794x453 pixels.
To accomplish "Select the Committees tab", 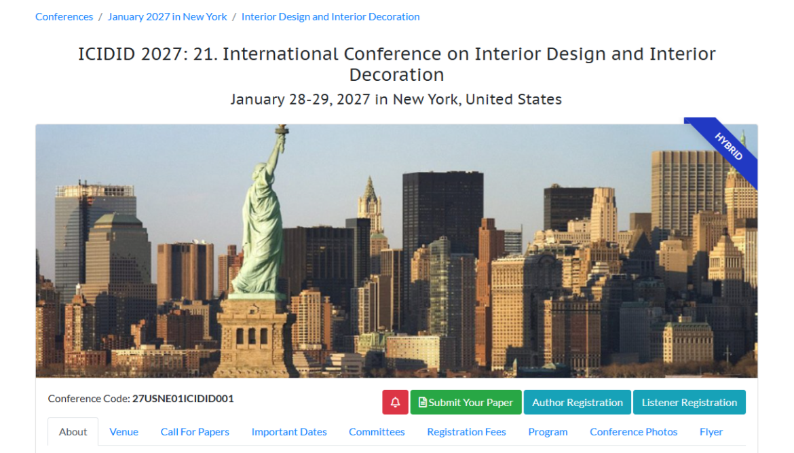I will (377, 432).
